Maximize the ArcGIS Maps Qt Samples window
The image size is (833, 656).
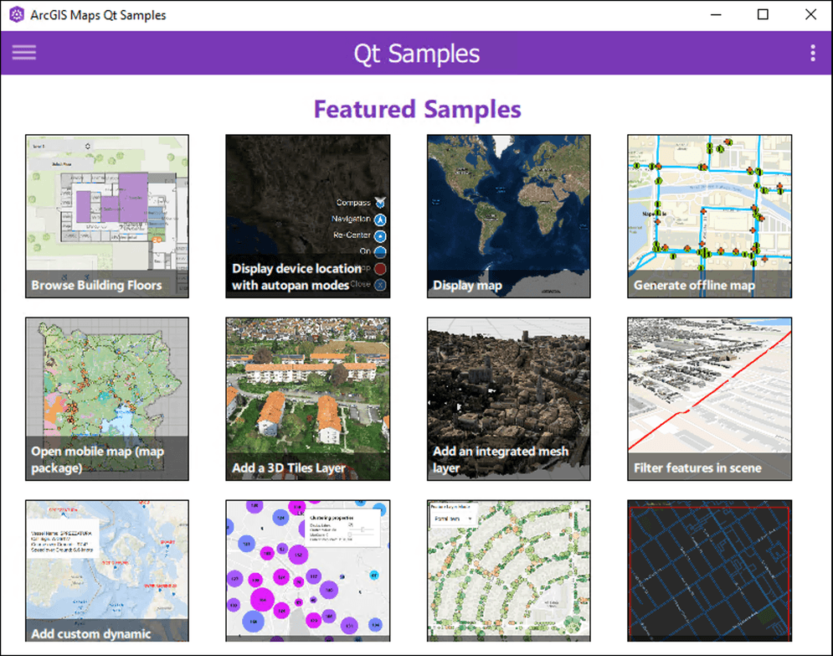(763, 14)
